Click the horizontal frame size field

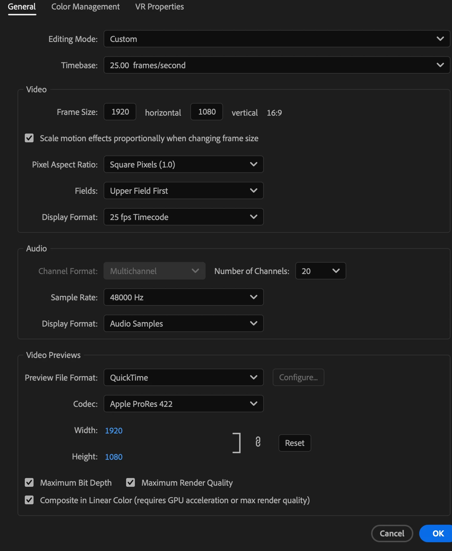point(120,112)
